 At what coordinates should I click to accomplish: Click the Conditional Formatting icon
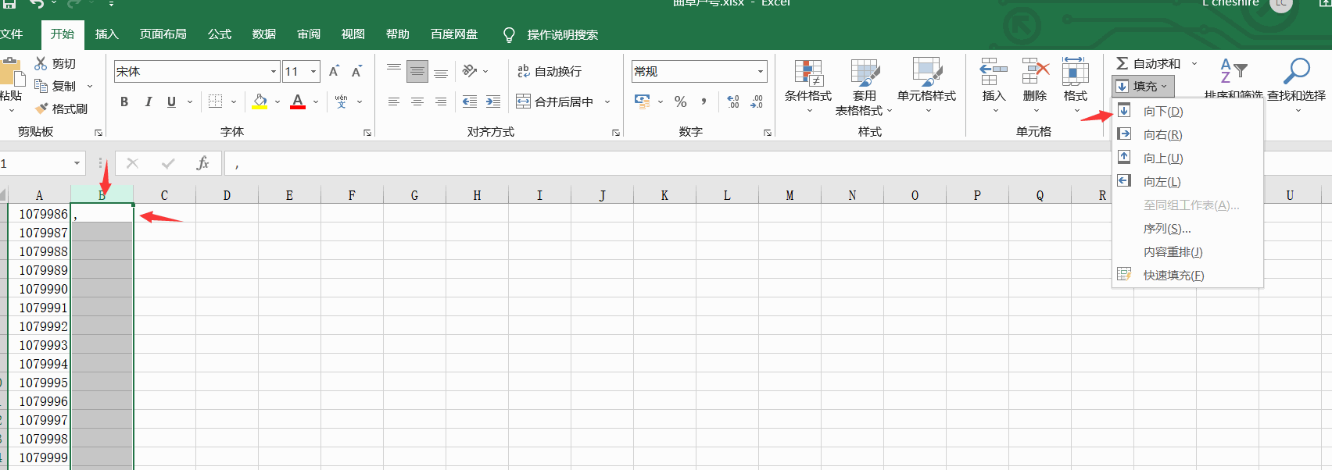[808, 73]
